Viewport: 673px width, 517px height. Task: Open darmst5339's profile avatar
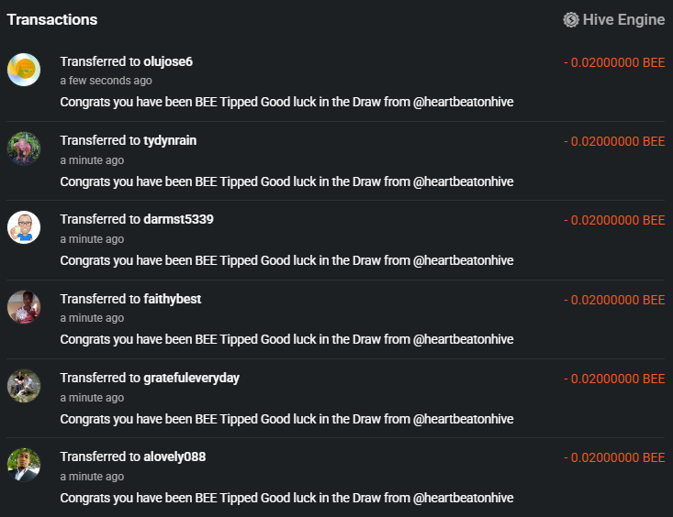(24, 227)
